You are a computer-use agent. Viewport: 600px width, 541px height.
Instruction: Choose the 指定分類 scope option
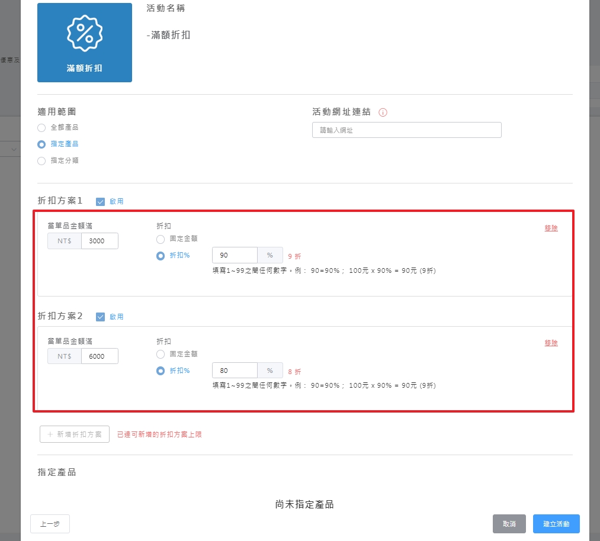(x=41, y=160)
